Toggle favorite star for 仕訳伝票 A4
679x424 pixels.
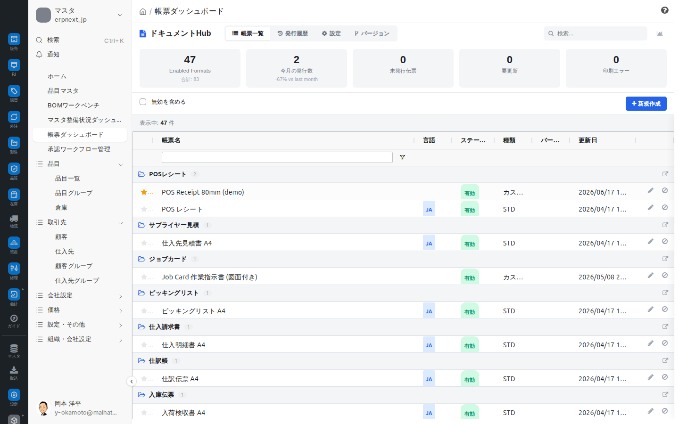click(x=144, y=378)
